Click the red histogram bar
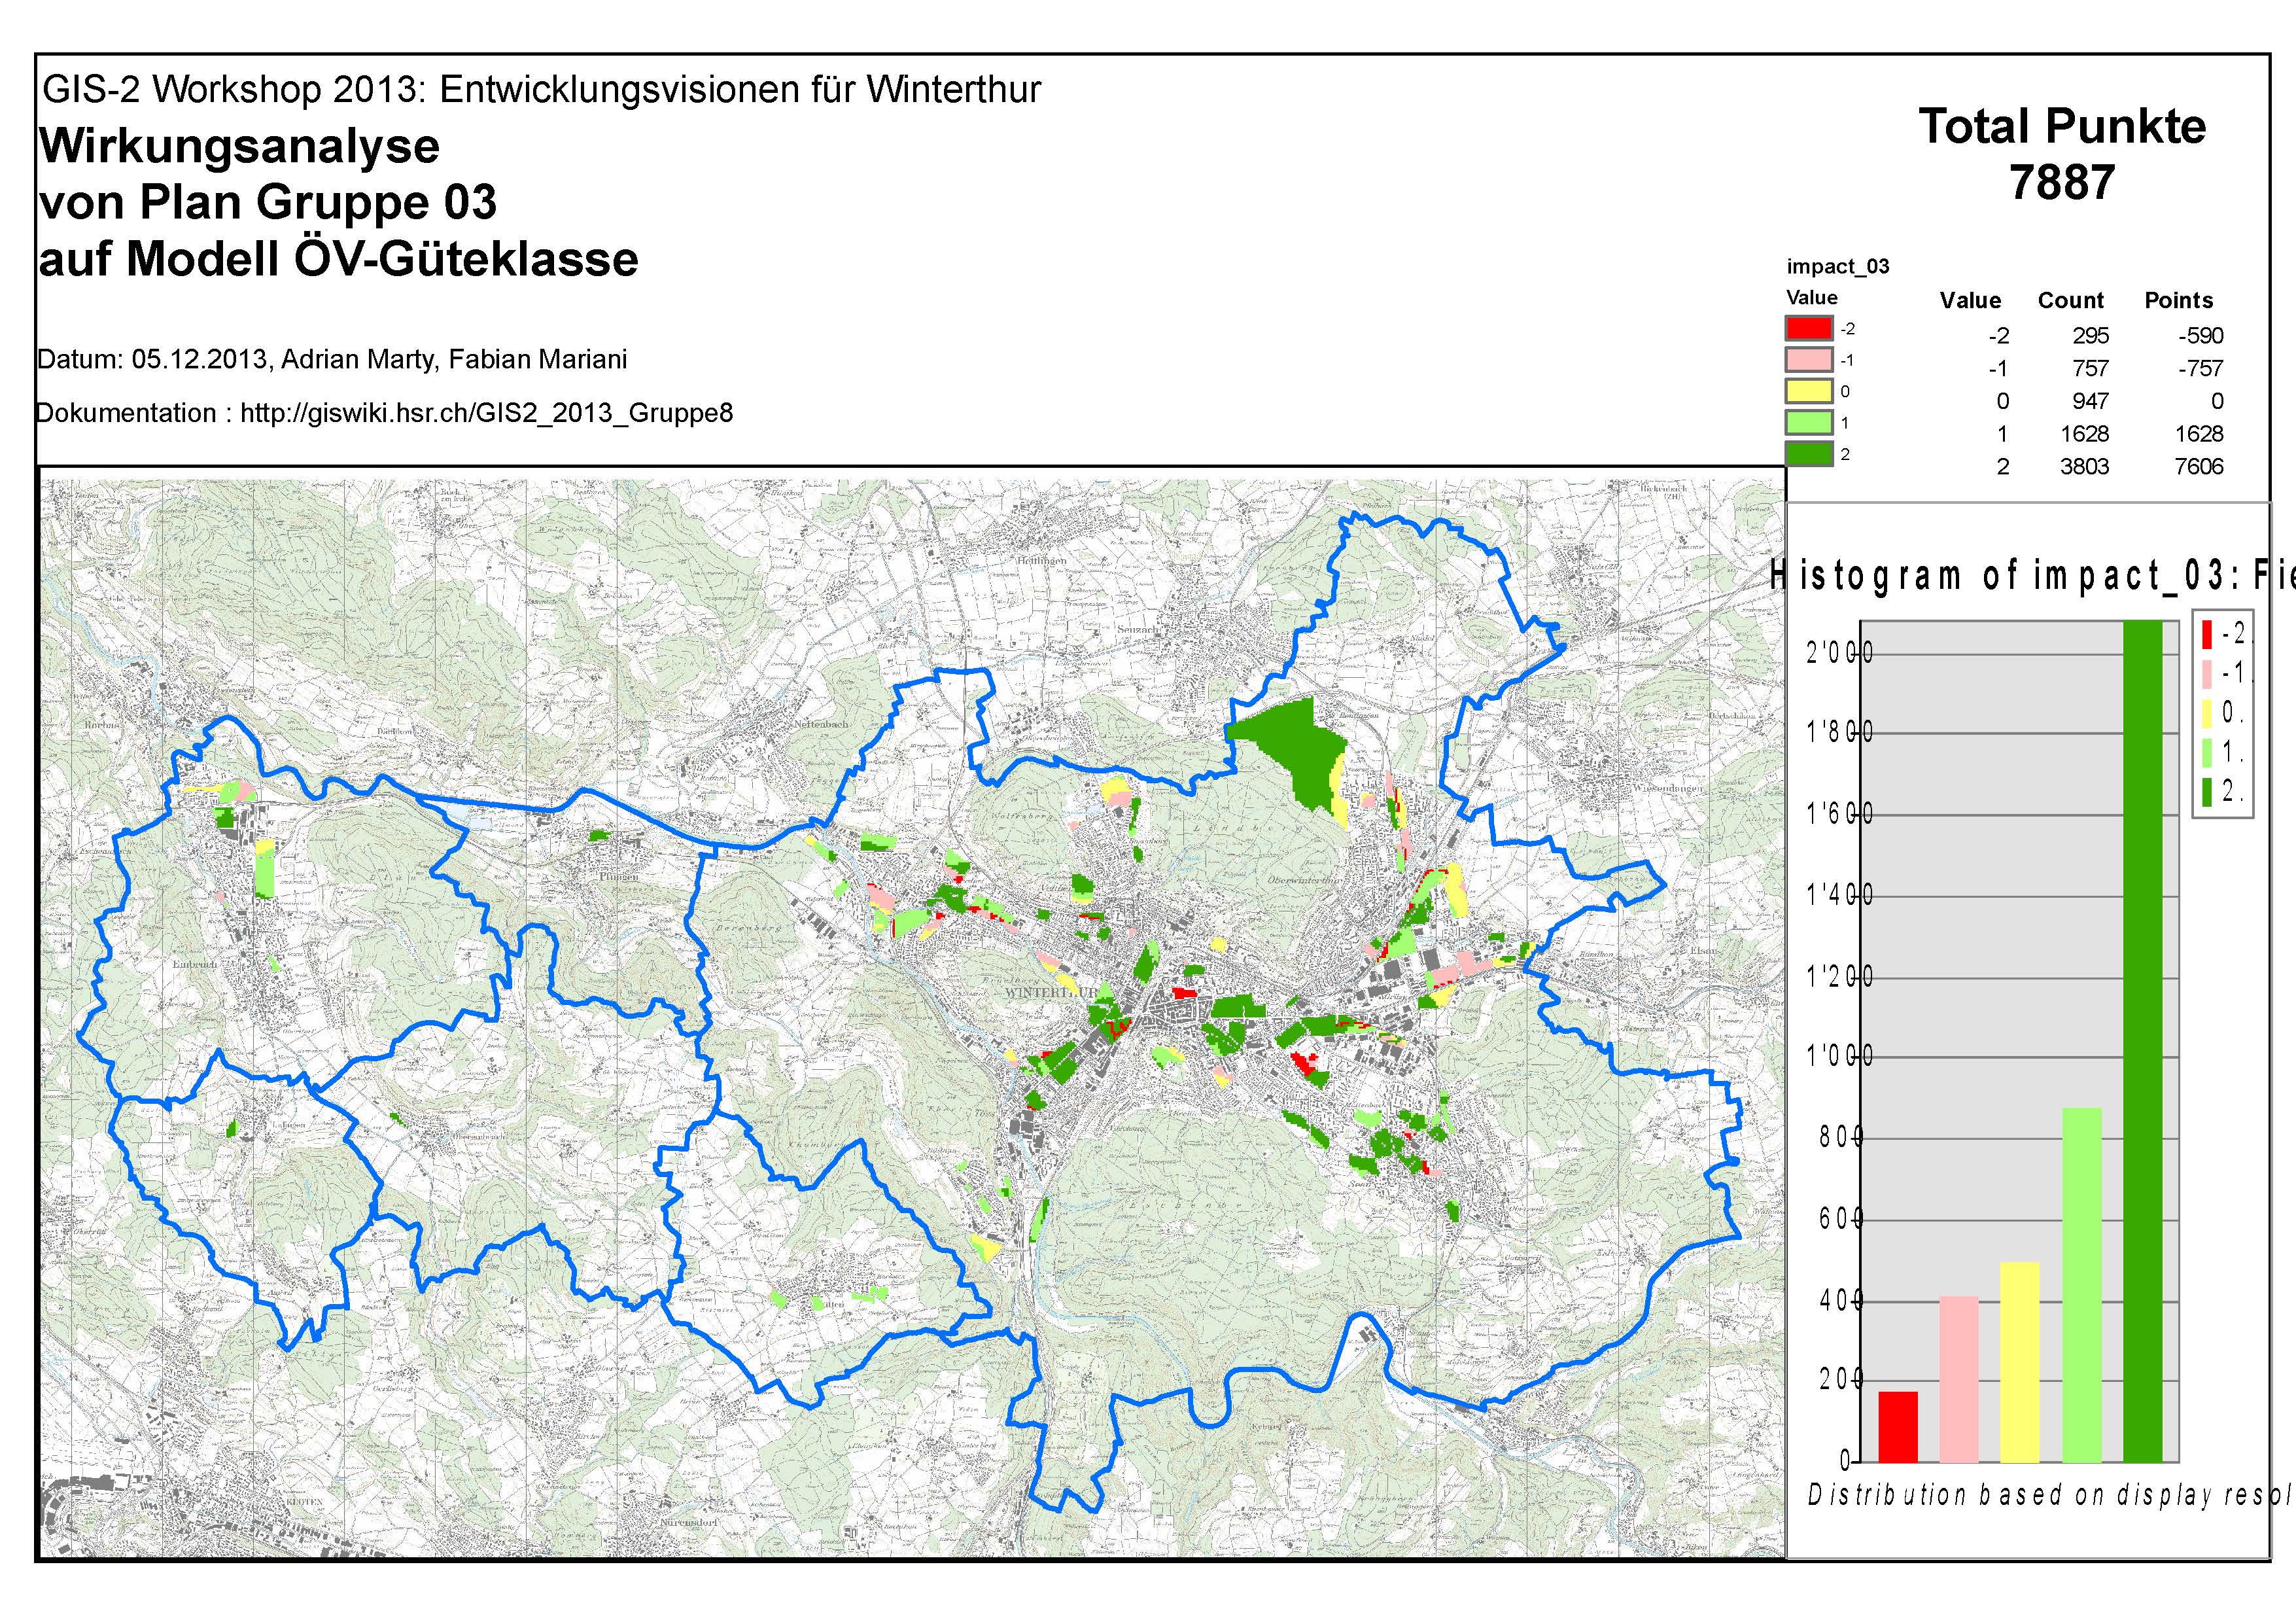 (x=1898, y=1427)
